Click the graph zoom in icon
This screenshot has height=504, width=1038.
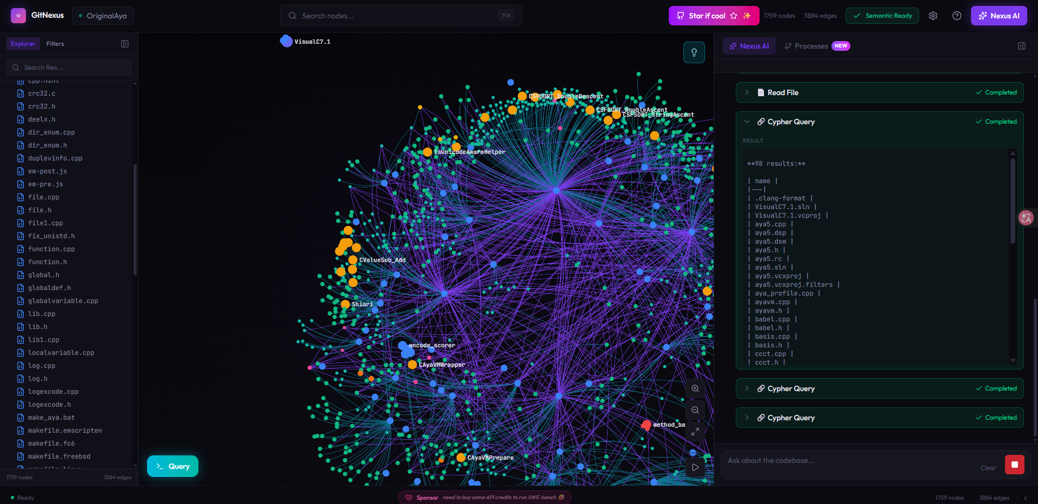(695, 388)
